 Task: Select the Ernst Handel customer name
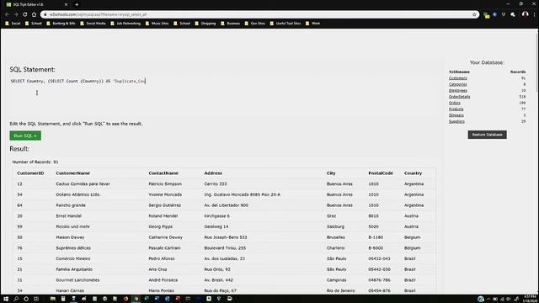point(69,216)
